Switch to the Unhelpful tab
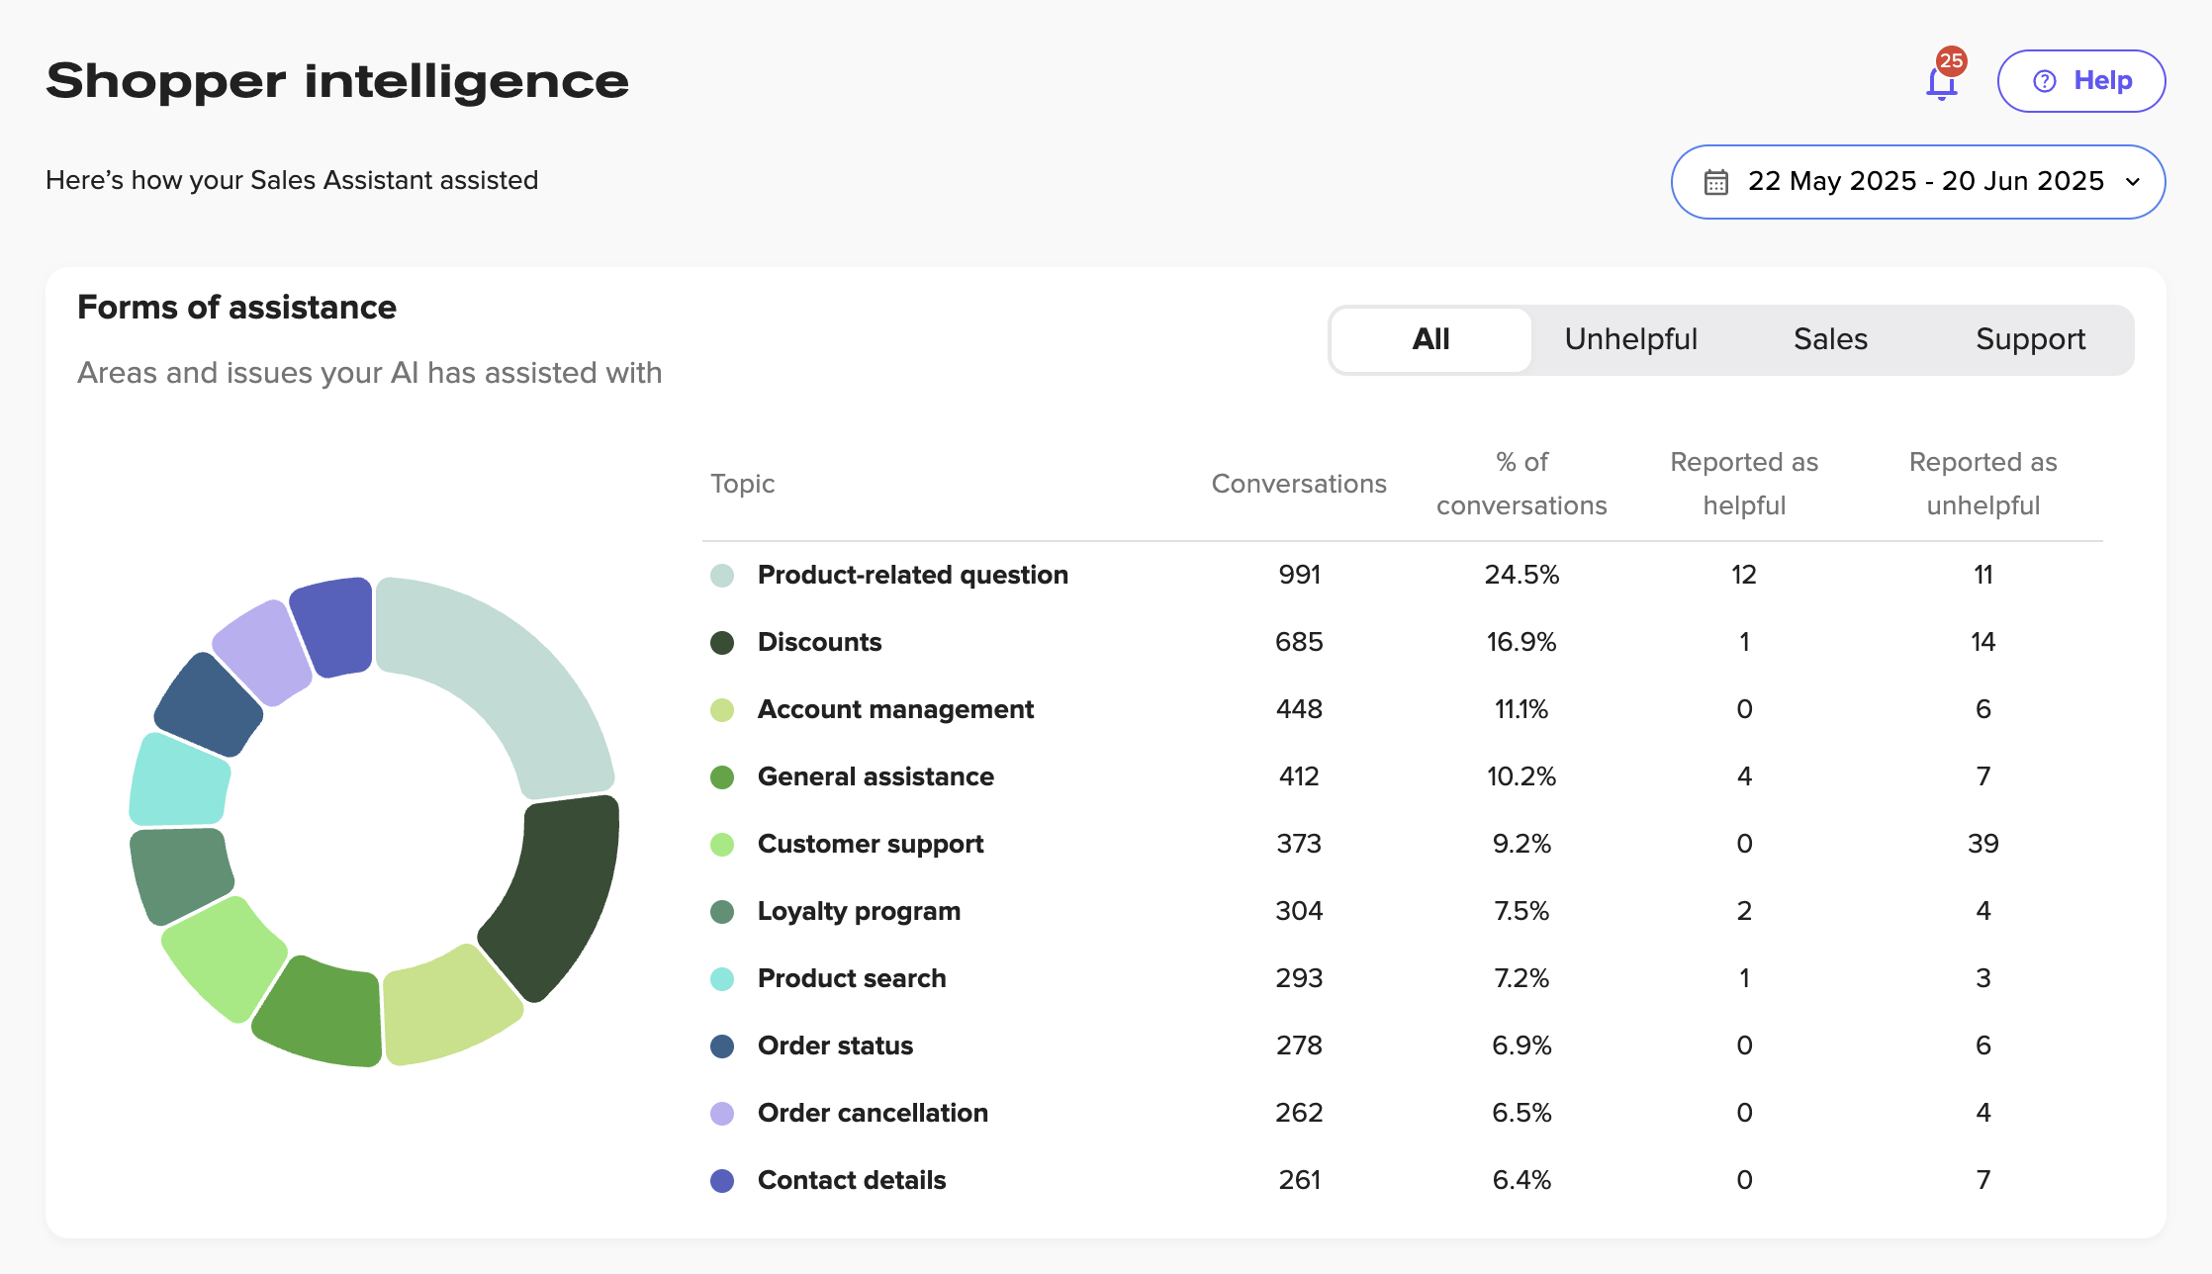The image size is (2212, 1274). coord(1630,339)
